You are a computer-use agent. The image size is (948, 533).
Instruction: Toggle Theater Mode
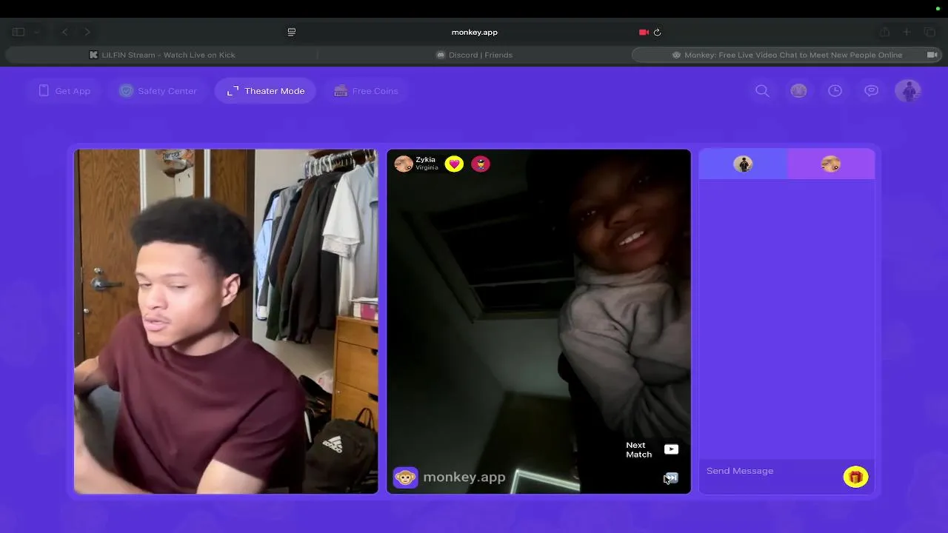coord(265,91)
